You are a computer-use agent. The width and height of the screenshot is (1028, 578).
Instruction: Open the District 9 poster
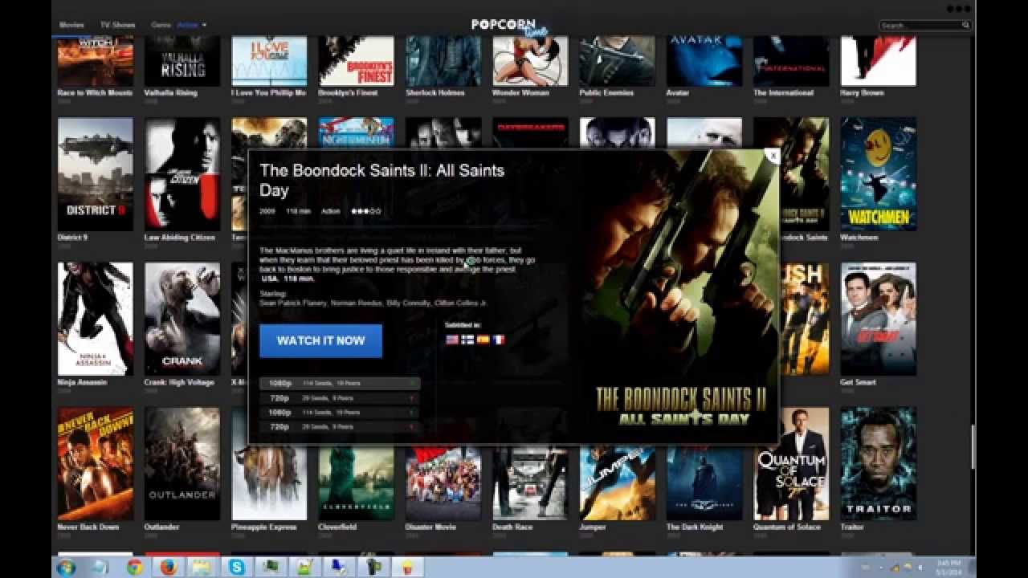[95, 174]
